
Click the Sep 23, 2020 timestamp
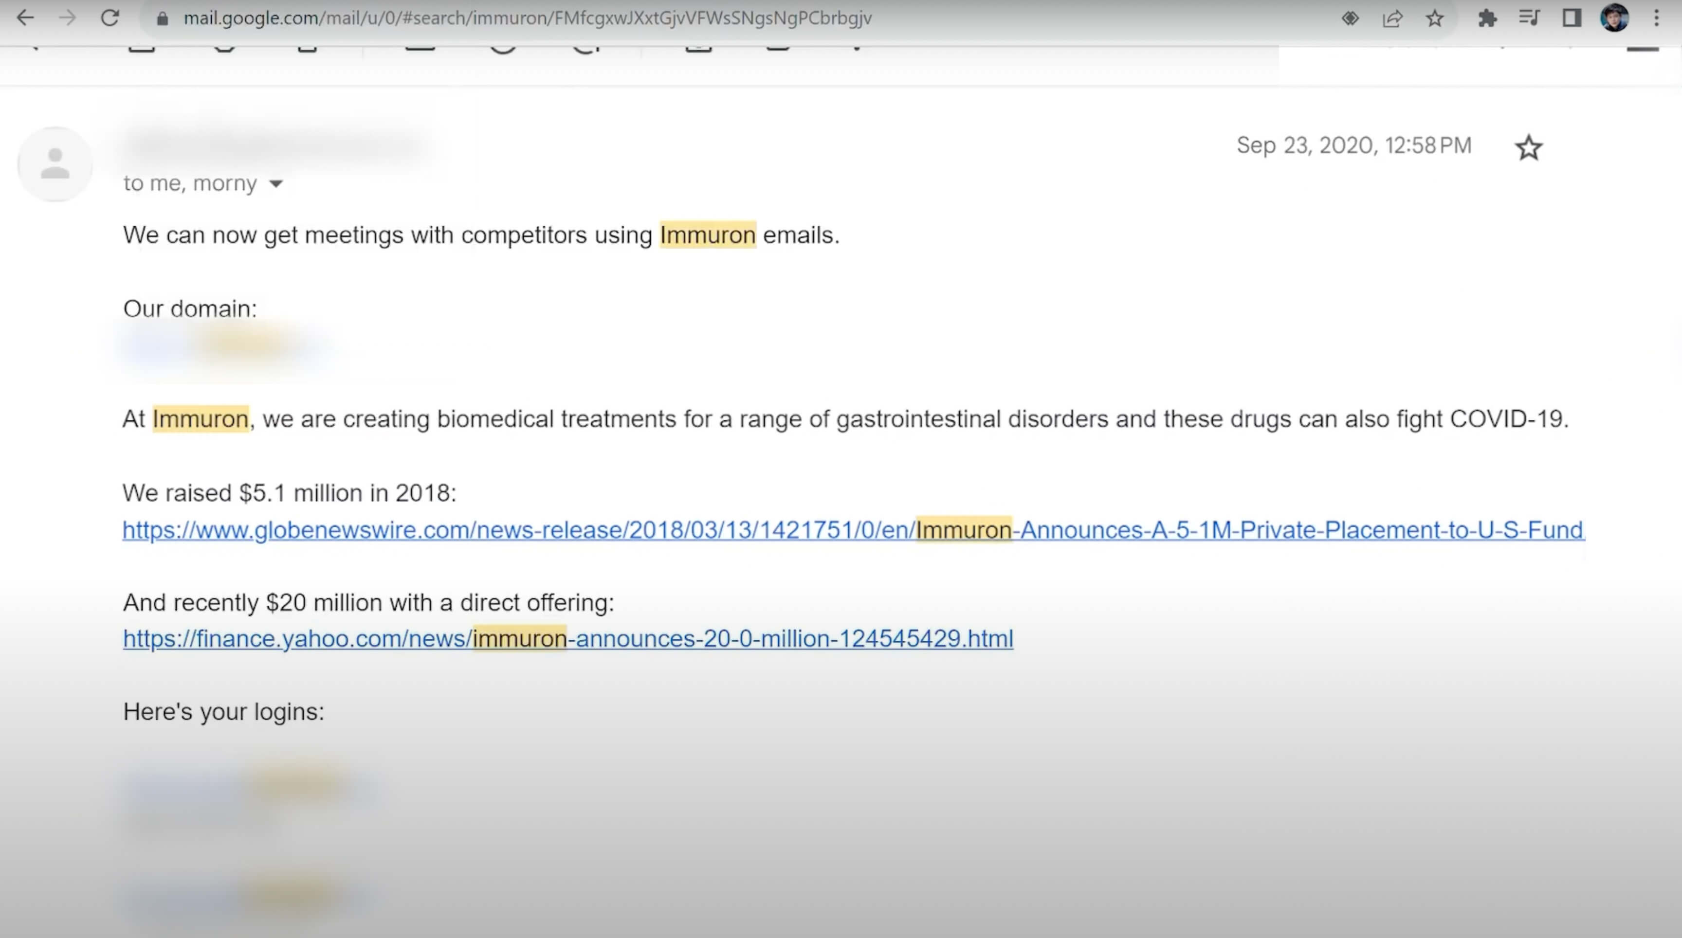(x=1353, y=145)
